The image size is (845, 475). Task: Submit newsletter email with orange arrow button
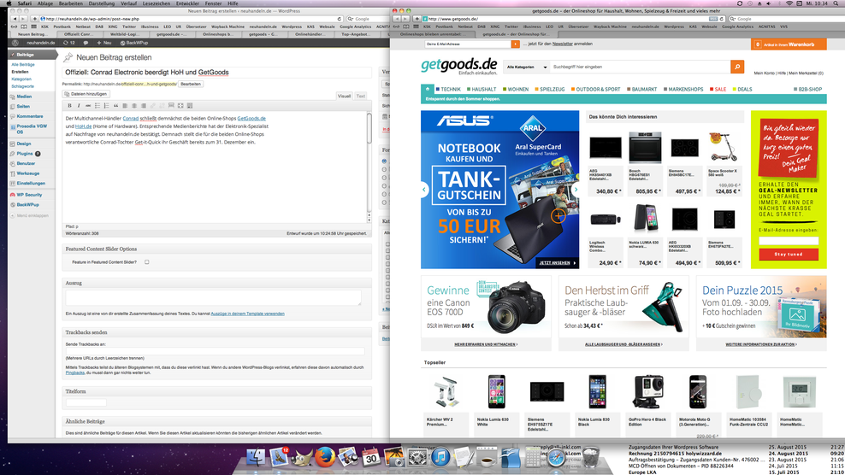(515, 44)
